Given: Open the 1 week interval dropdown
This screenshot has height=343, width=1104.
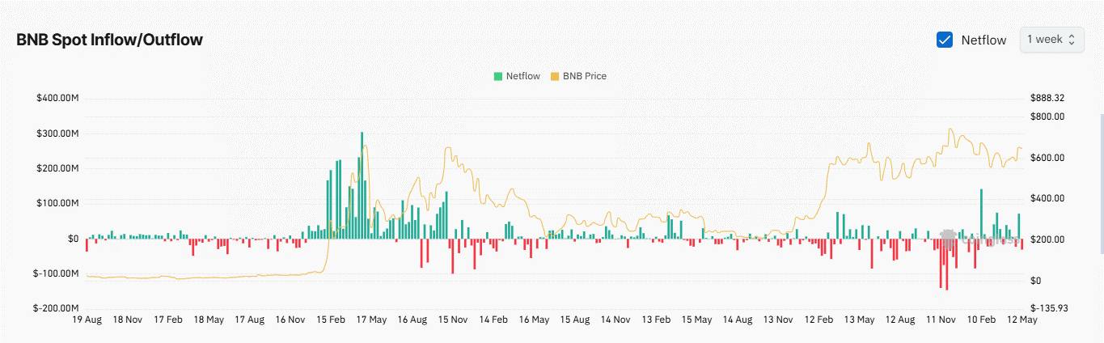Looking at the screenshot, I should (1051, 40).
